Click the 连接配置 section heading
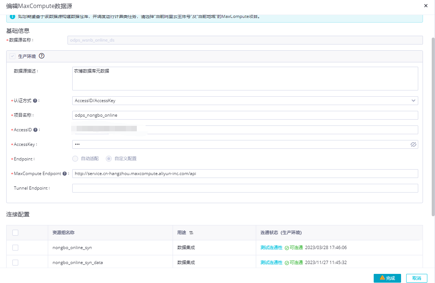Image resolution: width=435 pixels, height=283 pixels. (18, 214)
